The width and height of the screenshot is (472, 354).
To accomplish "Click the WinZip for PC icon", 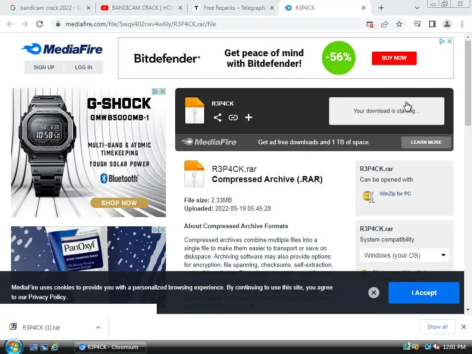I will click(x=368, y=196).
